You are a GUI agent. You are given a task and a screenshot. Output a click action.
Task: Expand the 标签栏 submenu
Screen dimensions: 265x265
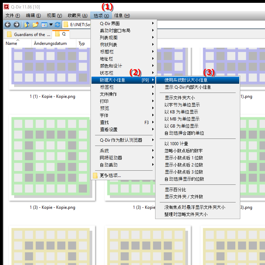pyautogui.click(x=123, y=87)
